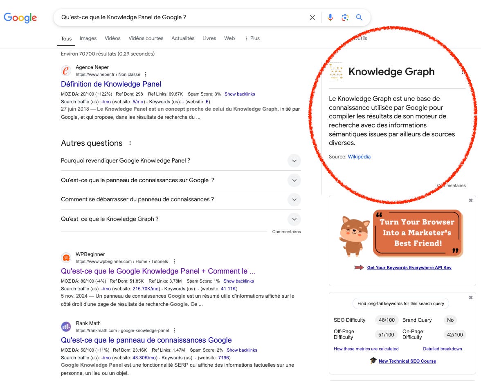
Task: Open 'How these metrics are calculated' link
Action: coord(366,349)
